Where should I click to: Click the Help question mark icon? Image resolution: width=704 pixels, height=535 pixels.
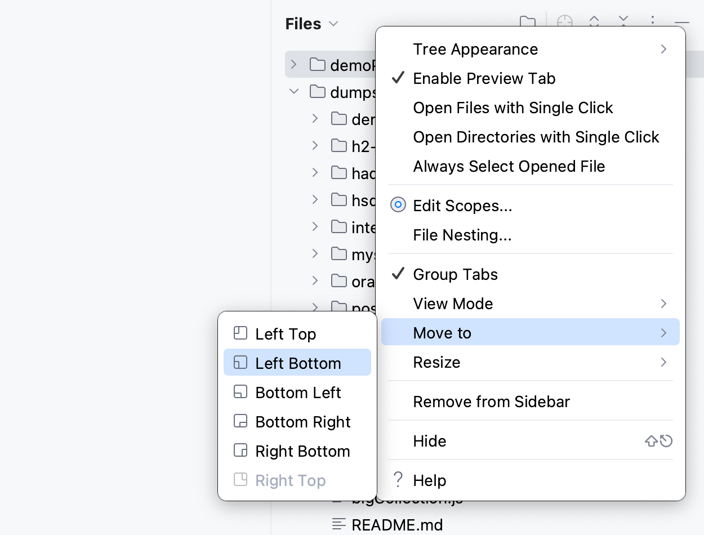pyautogui.click(x=398, y=480)
